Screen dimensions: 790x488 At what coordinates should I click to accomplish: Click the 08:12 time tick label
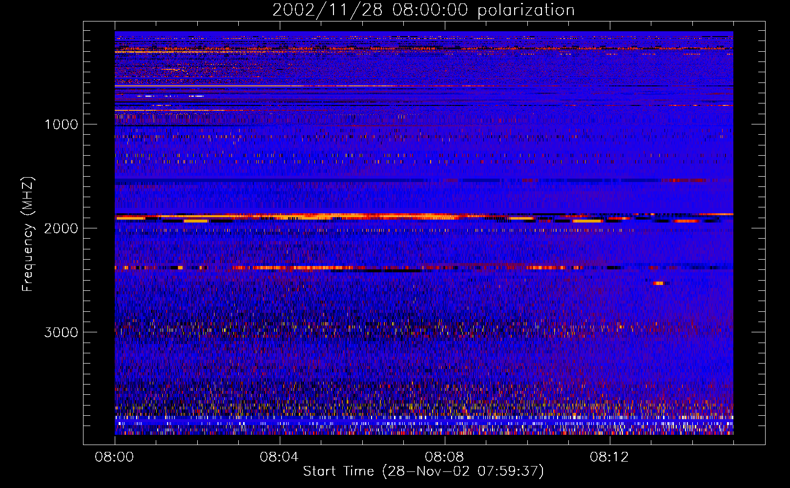coord(609,457)
